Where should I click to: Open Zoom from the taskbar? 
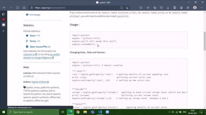point(107,112)
